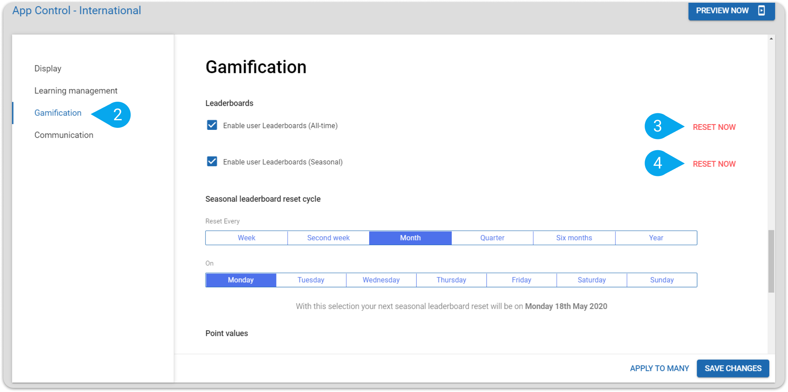The width and height of the screenshot is (788, 392).
Task: Pick Sunday as reset day
Action: [x=662, y=280]
